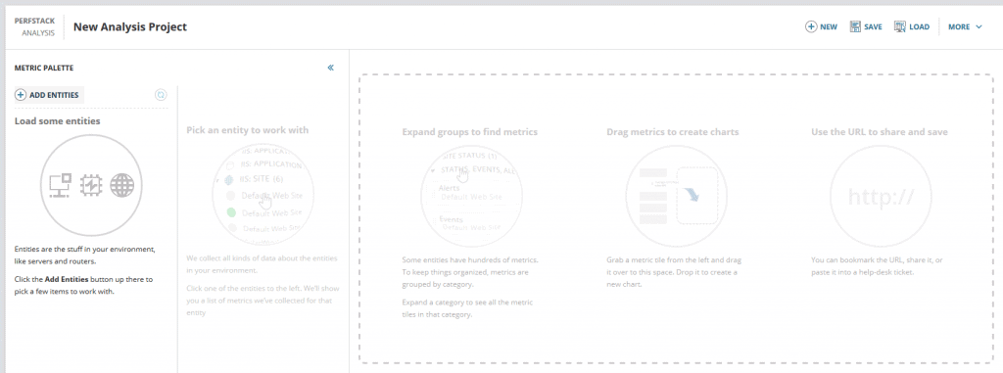
Task: Click the New Analysis Project title
Action: point(130,26)
